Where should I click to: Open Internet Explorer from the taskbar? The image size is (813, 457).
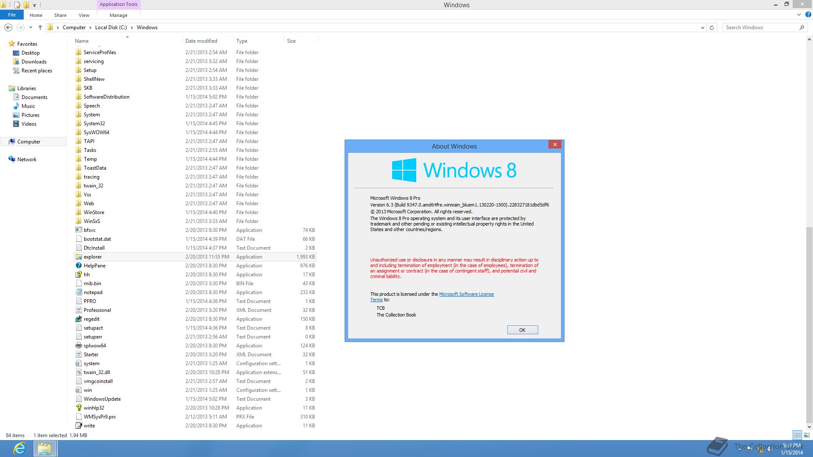19,449
